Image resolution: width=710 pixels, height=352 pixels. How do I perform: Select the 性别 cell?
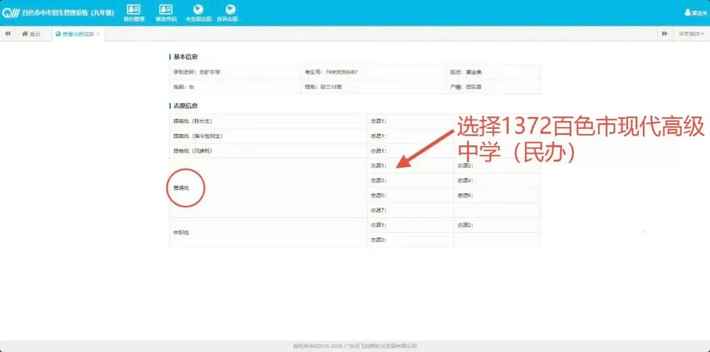(x=235, y=87)
